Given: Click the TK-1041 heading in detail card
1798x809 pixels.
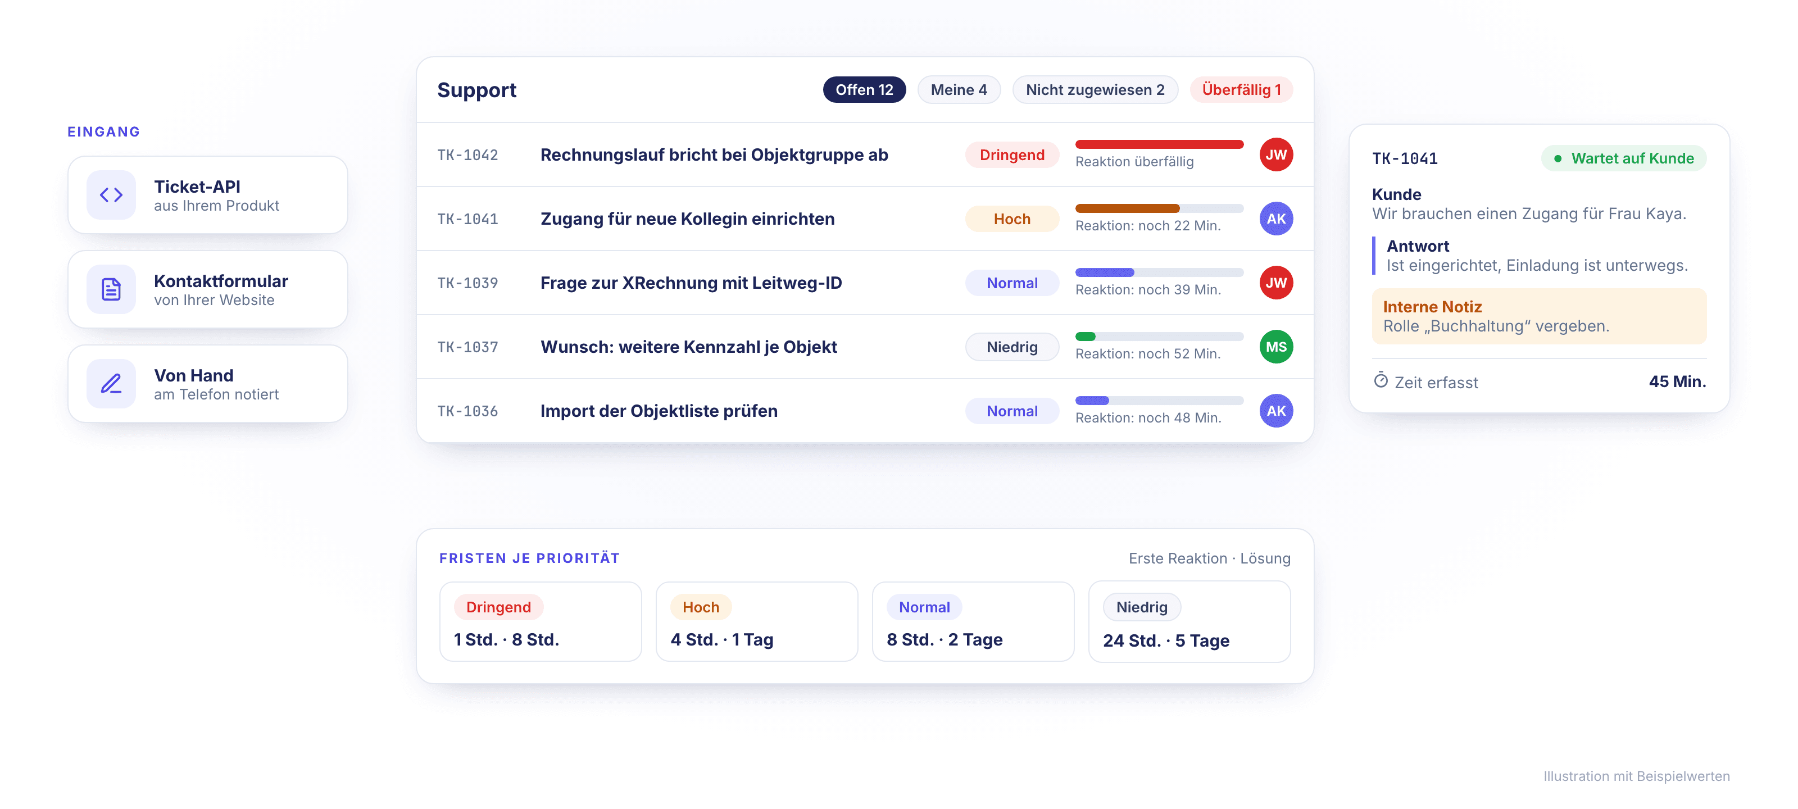Looking at the screenshot, I should tap(1405, 158).
